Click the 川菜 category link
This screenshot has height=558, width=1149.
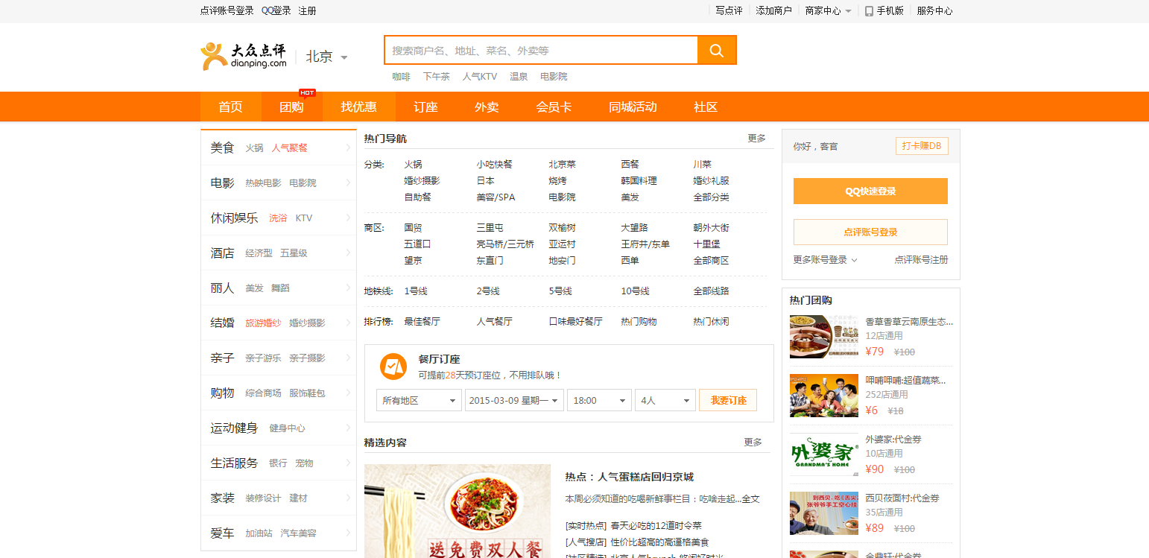702,165
